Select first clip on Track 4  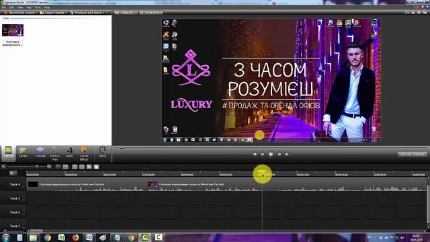87,184
